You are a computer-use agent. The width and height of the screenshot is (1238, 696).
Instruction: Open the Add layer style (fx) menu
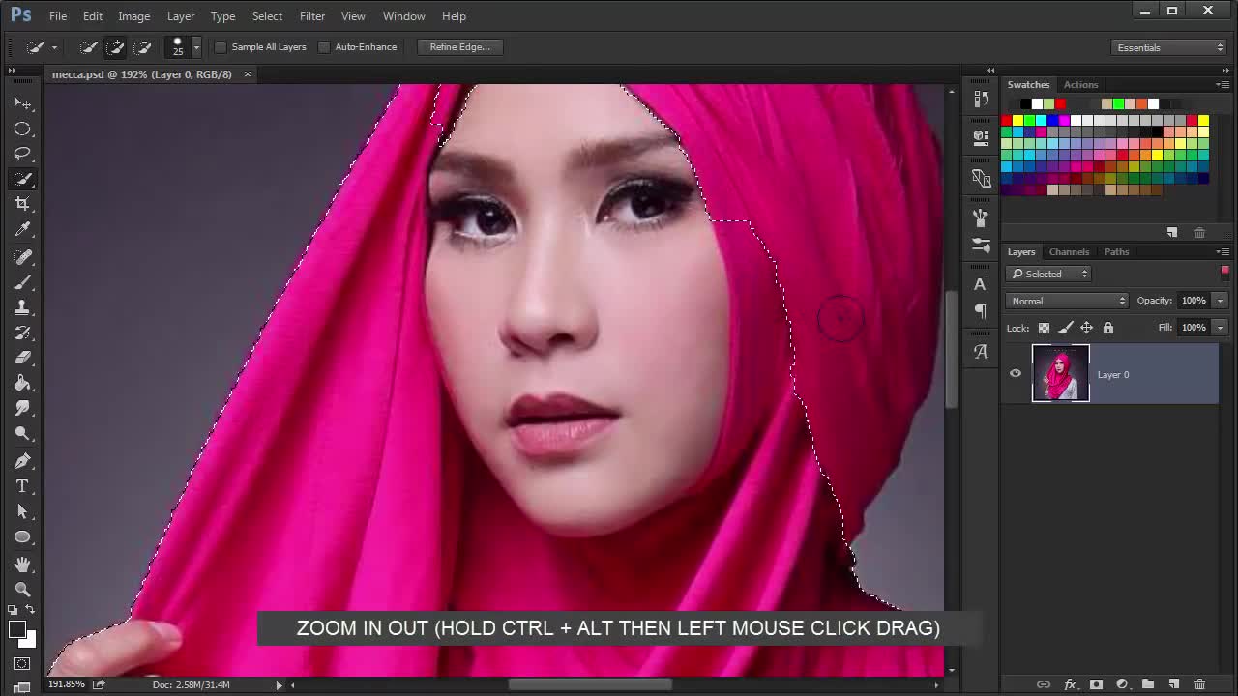[x=1070, y=684]
